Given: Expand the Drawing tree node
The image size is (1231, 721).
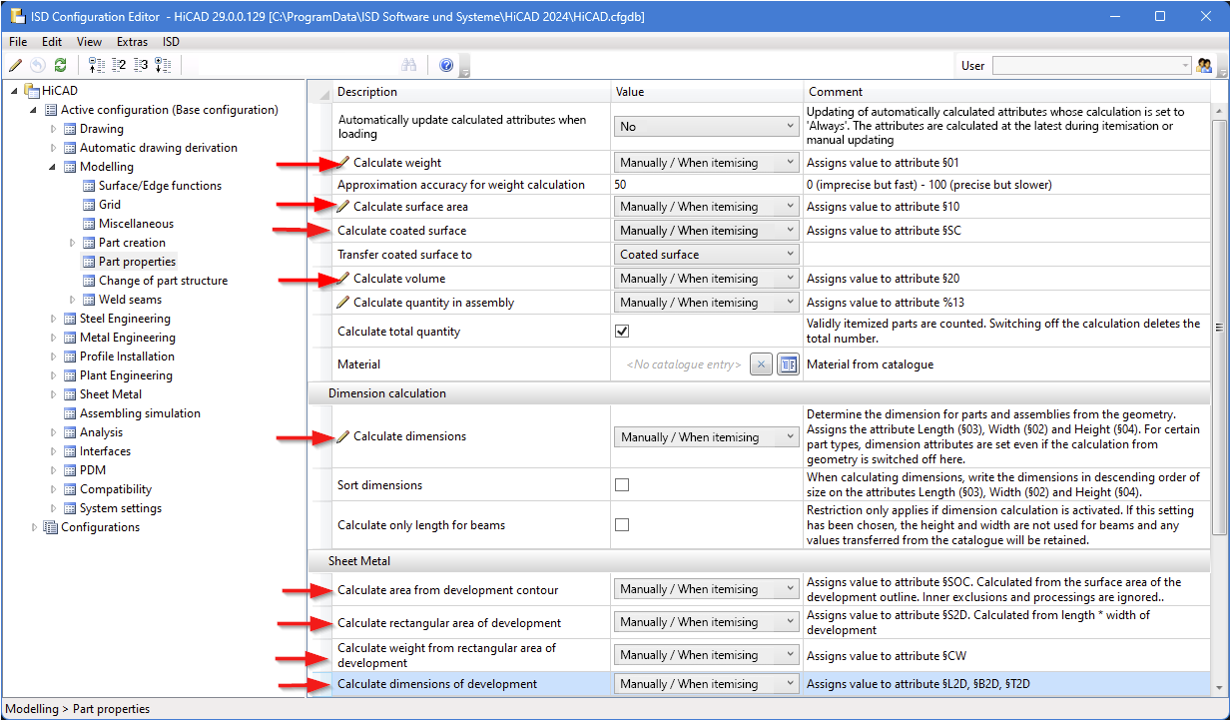Looking at the screenshot, I should point(54,129).
